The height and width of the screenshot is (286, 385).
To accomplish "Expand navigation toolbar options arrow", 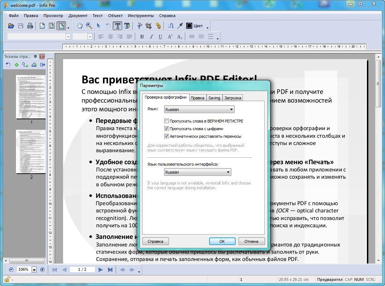I will coord(139,272).
